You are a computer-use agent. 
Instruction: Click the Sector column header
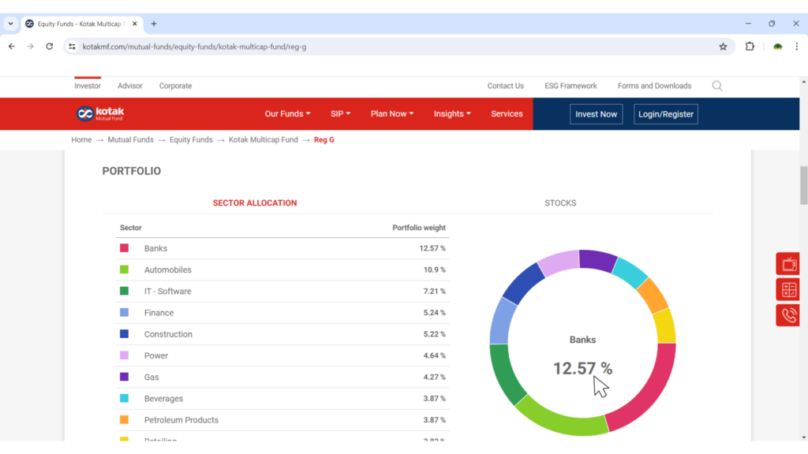[130, 228]
